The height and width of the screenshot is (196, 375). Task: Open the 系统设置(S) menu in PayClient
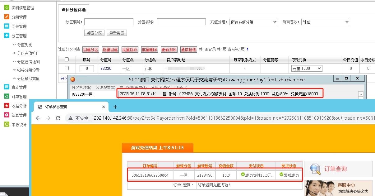click(x=105, y=88)
